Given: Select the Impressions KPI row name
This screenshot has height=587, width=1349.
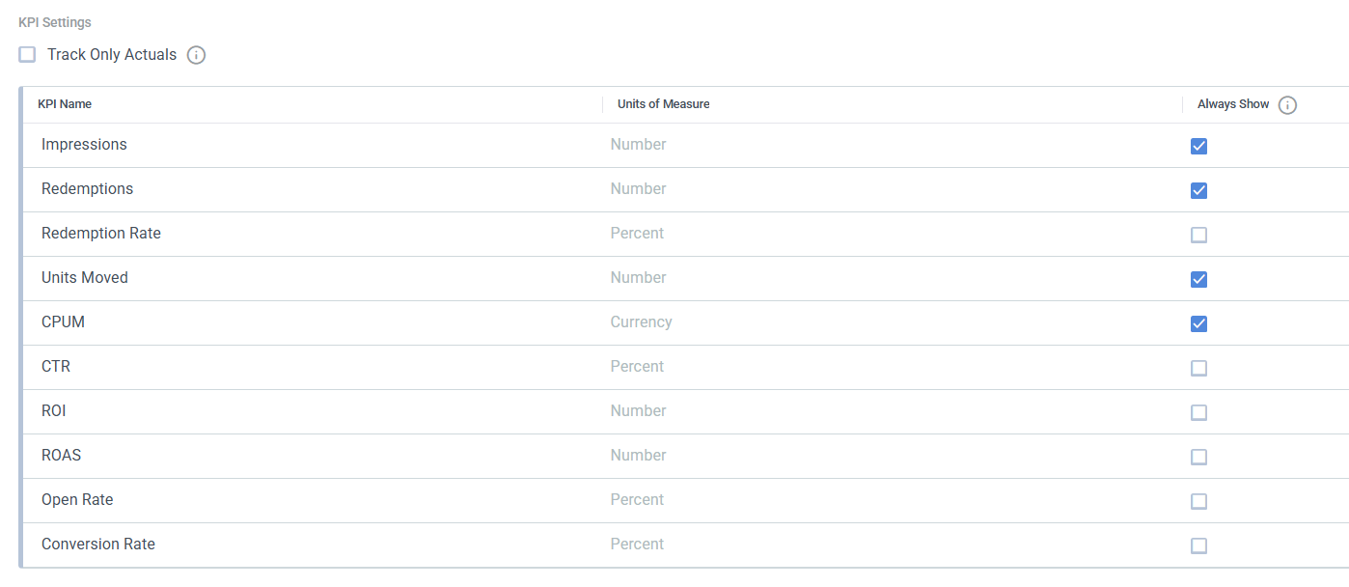Looking at the screenshot, I should [x=84, y=145].
